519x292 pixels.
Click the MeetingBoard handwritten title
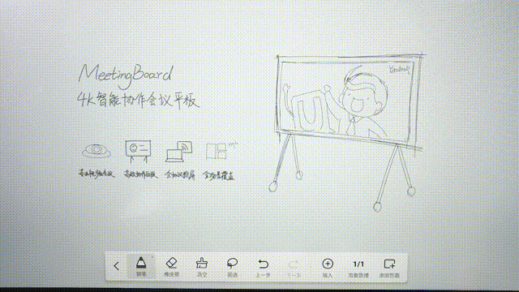click(x=126, y=75)
